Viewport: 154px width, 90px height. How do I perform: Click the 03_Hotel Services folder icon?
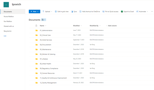(37, 40)
